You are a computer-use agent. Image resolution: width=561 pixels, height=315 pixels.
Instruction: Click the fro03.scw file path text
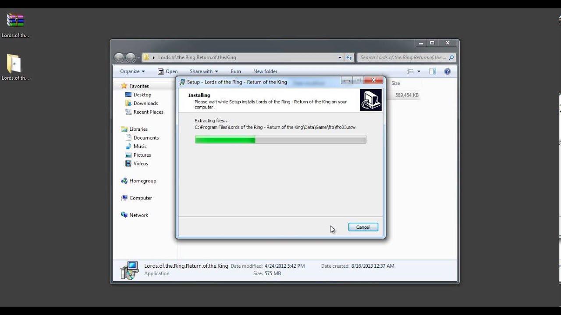(x=275, y=127)
